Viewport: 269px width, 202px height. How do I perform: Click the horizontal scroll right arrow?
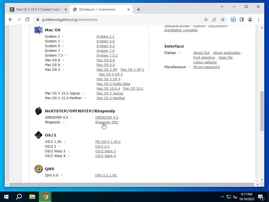pos(257,184)
